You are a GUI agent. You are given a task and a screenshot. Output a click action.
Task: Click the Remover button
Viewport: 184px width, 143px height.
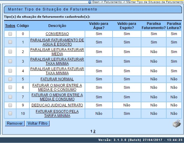[x=15, y=124]
